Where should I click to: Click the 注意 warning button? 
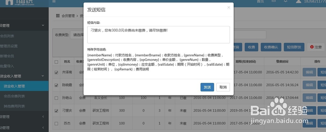click(x=316, y=47)
